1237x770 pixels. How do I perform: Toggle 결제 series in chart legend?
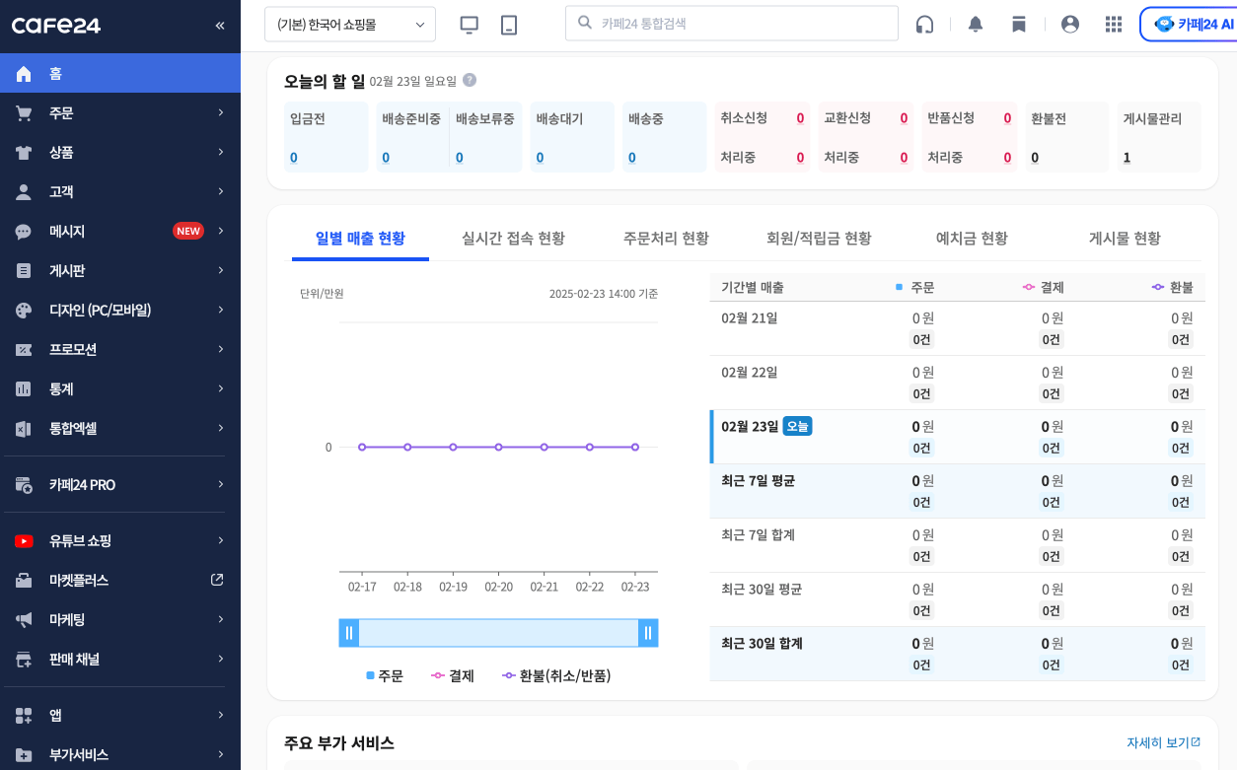tap(453, 675)
